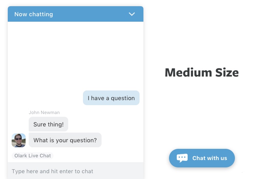Click the word "question" in the sent message

(x=123, y=98)
